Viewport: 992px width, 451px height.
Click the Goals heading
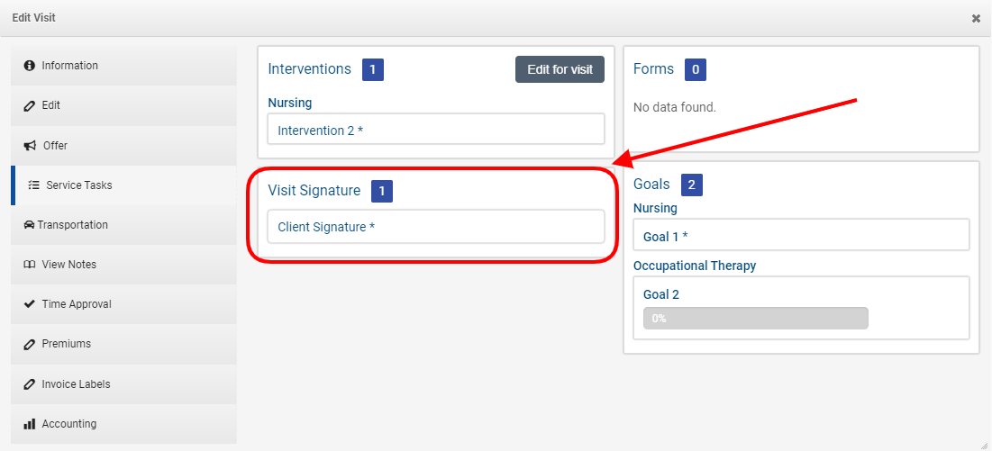(x=651, y=185)
